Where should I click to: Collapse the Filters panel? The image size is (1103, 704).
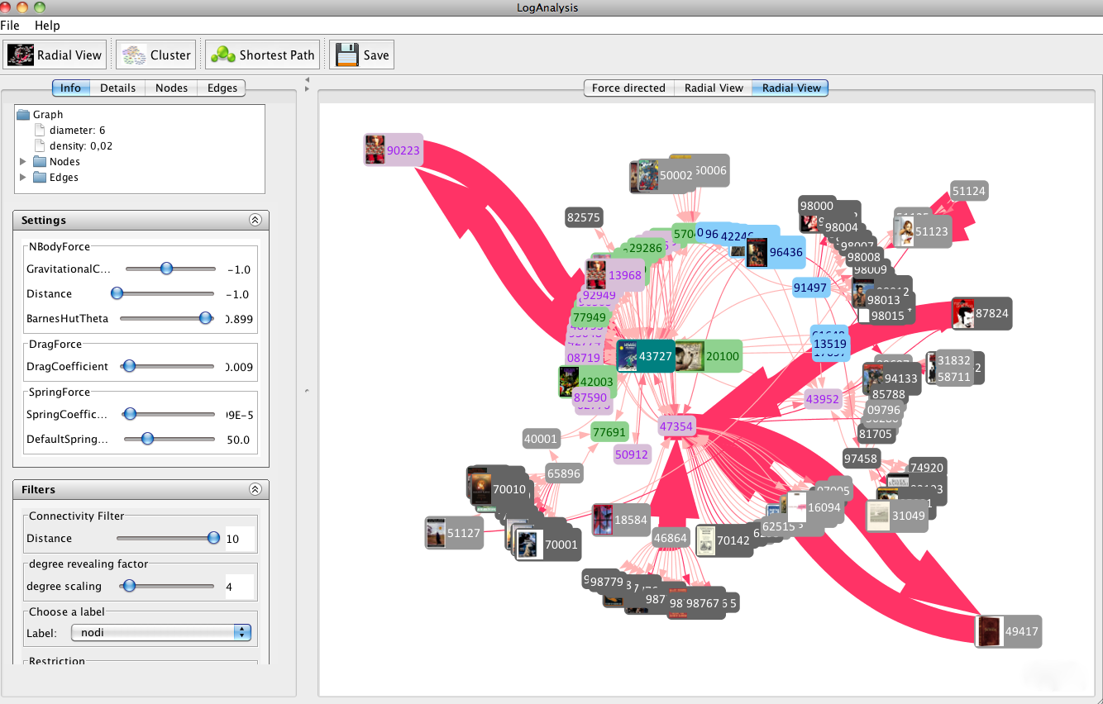click(x=255, y=489)
